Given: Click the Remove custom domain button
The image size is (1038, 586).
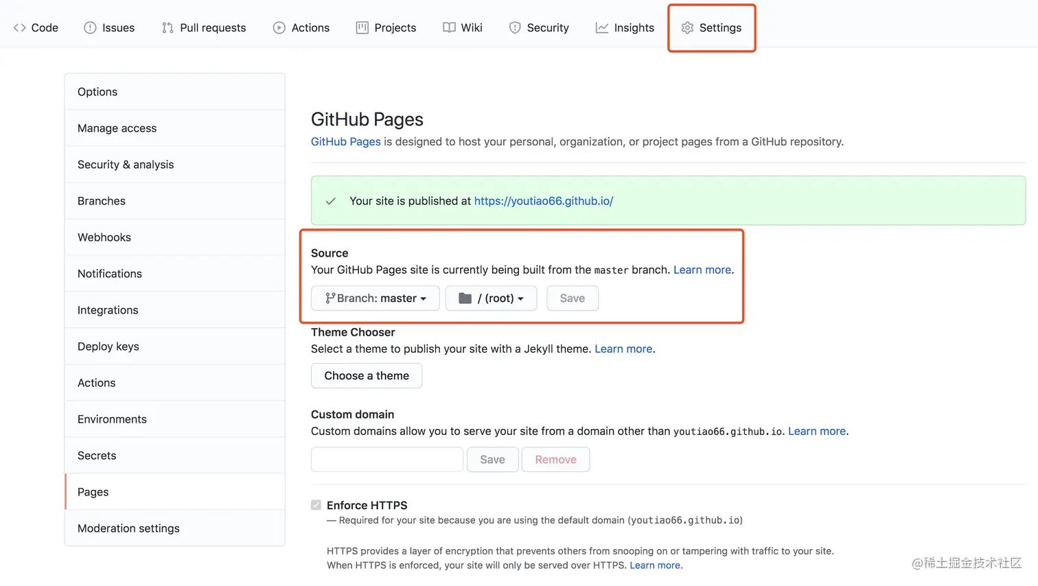Looking at the screenshot, I should coord(555,459).
